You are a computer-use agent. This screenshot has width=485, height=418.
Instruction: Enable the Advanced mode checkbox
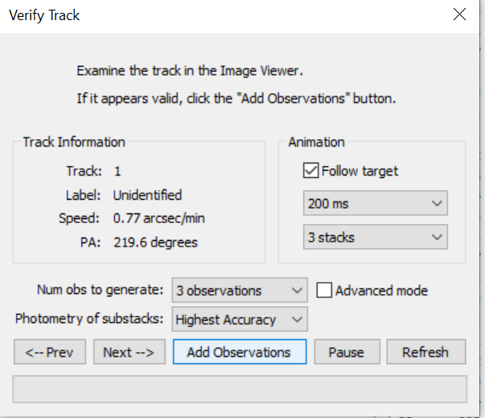point(323,291)
